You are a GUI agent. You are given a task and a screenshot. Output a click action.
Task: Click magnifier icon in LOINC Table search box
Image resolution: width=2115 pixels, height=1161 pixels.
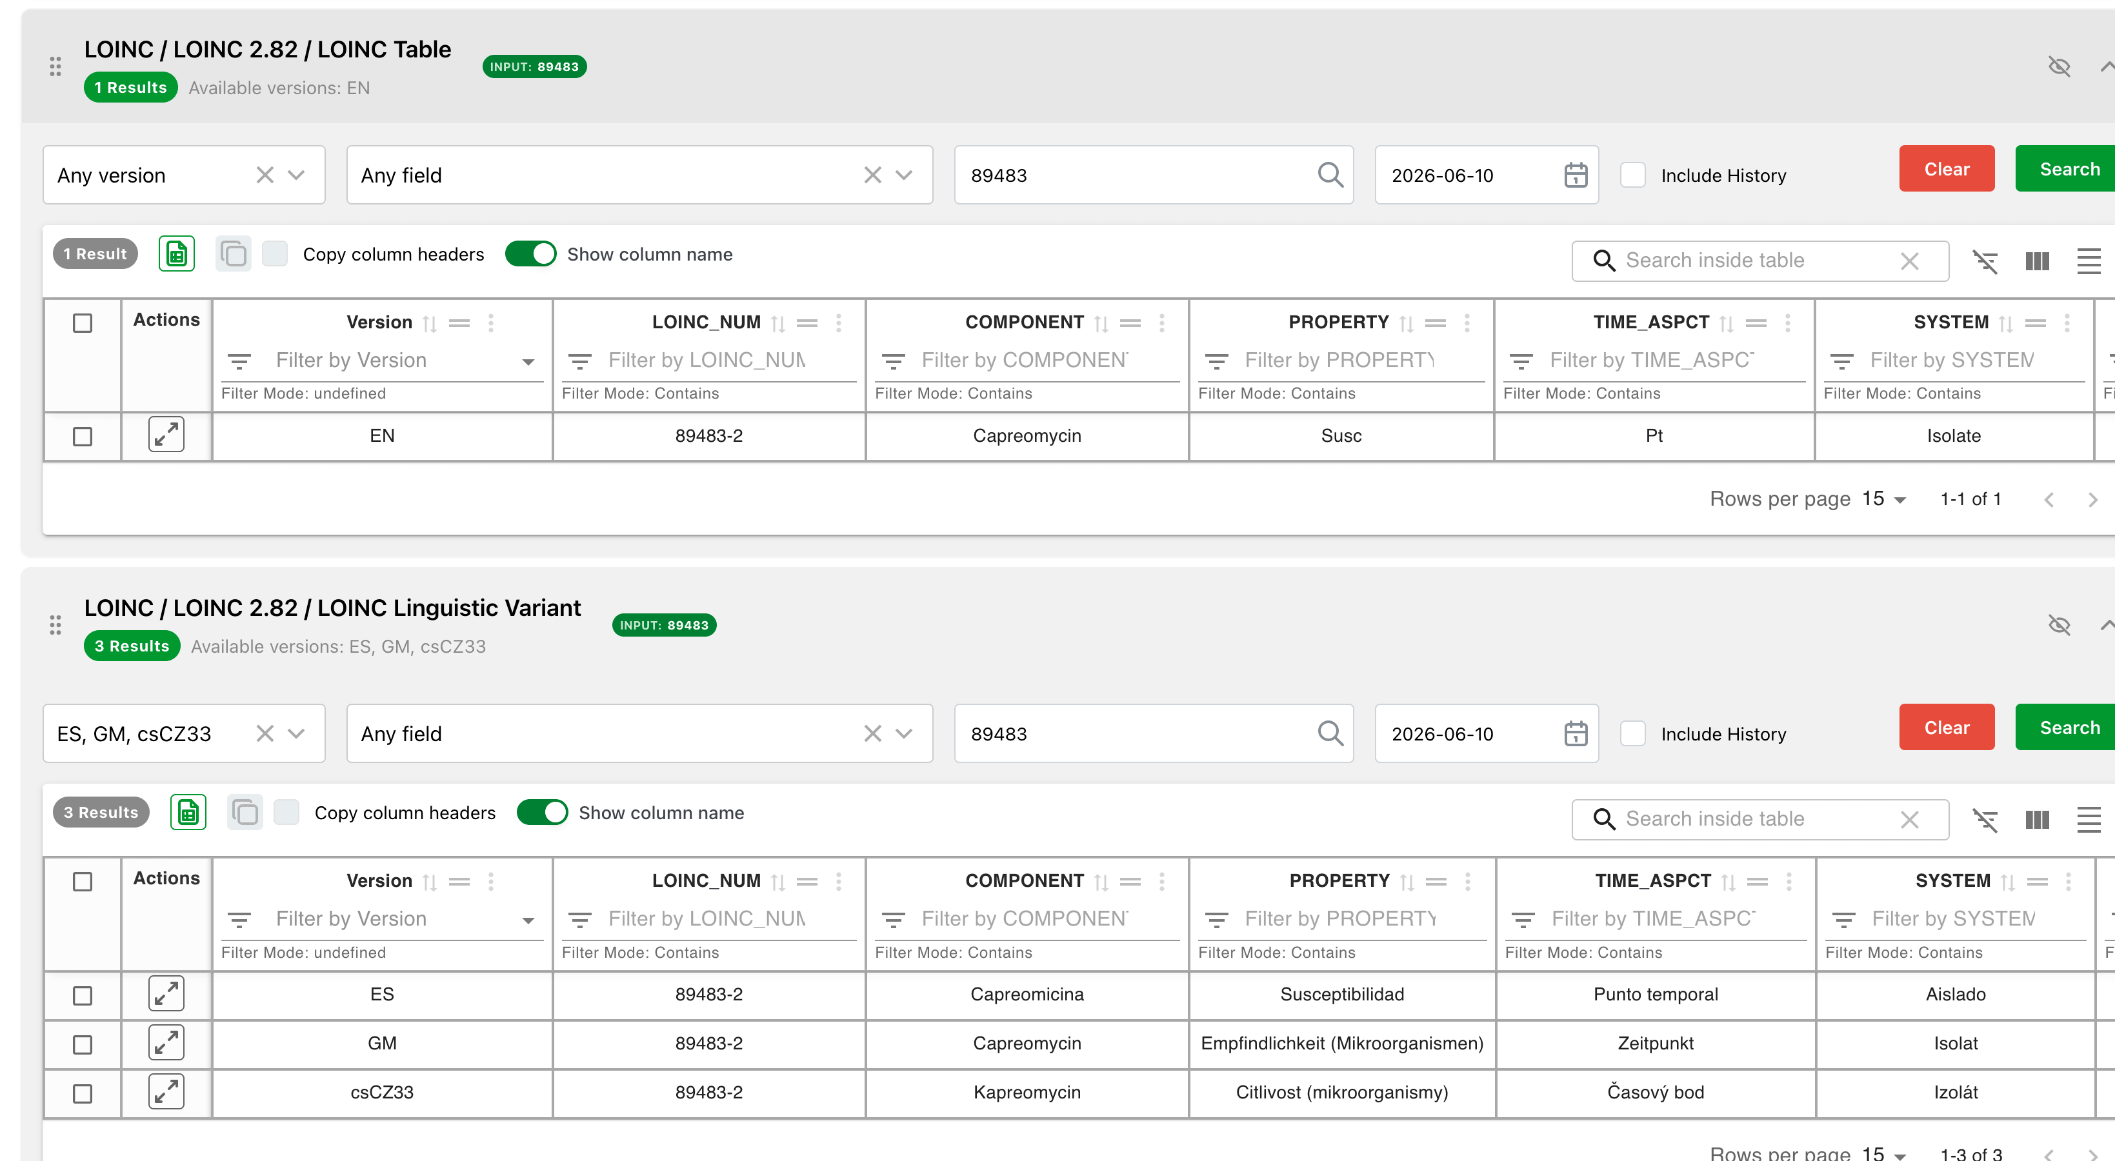[x=1330, y=175]
